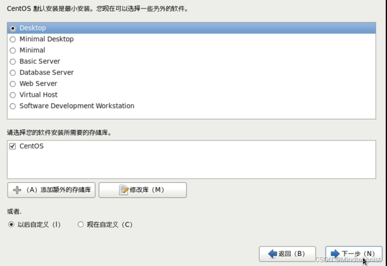
Task: Click the 'Basic Server' label text
Action: point(40,61)
